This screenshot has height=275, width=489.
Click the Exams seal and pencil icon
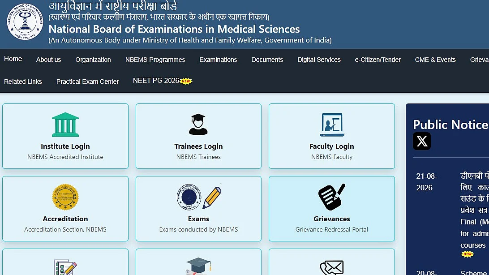tap(199, 197)
